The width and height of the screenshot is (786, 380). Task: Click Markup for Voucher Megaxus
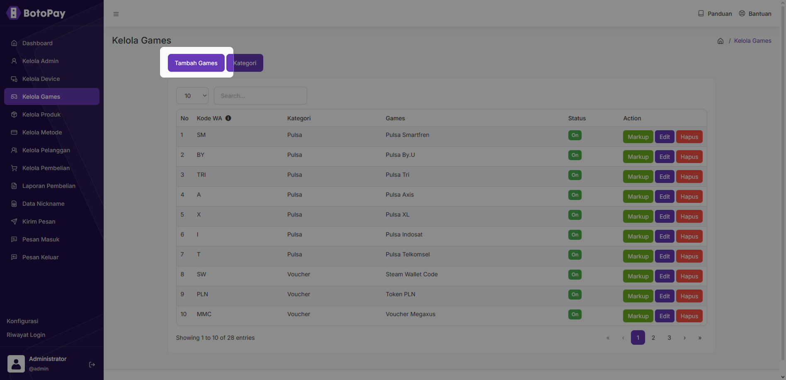tap(638, 316)
